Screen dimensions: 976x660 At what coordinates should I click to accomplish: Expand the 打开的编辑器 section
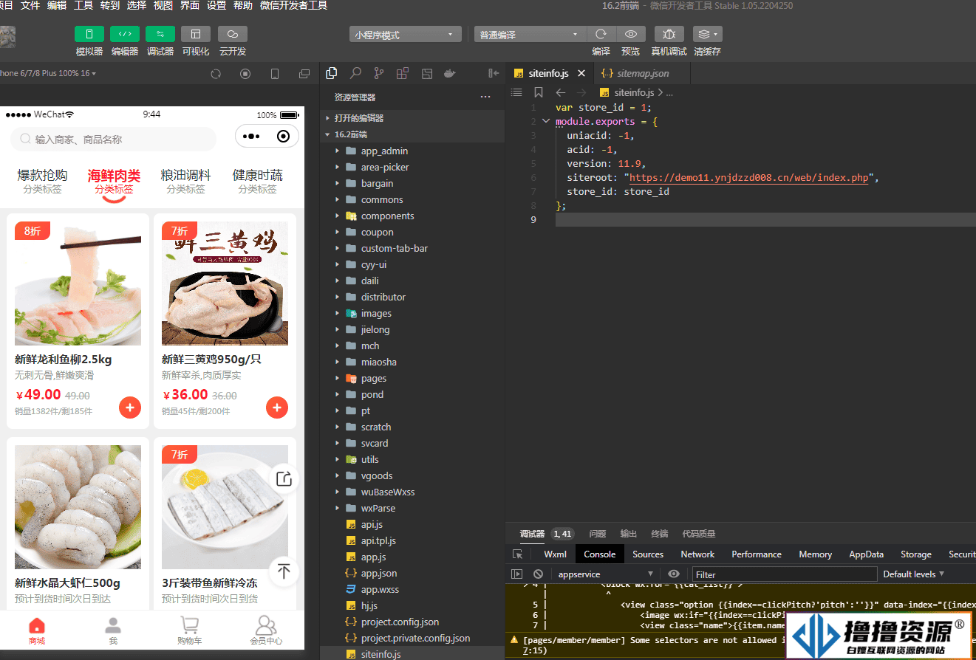tap(412, 118)
